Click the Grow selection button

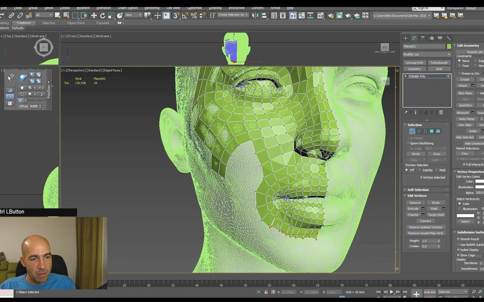436,154
